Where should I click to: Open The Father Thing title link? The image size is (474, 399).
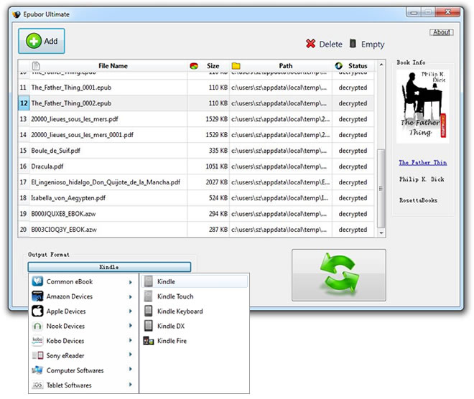click(x=422, y=163)
